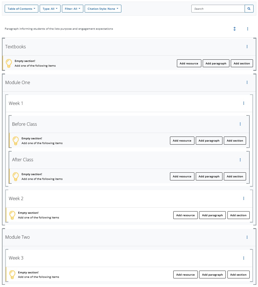Viewport: 258px width, 287px height.
Task: Add section inside After Class
Action: tap(235, 177)
